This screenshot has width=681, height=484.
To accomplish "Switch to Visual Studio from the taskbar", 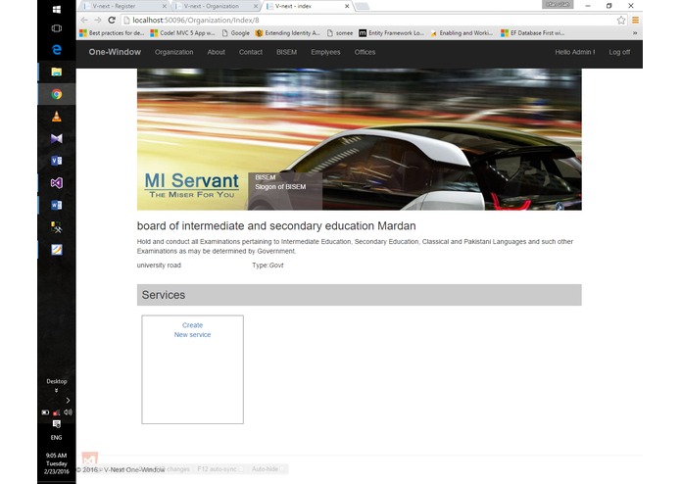I will point(57,183).
